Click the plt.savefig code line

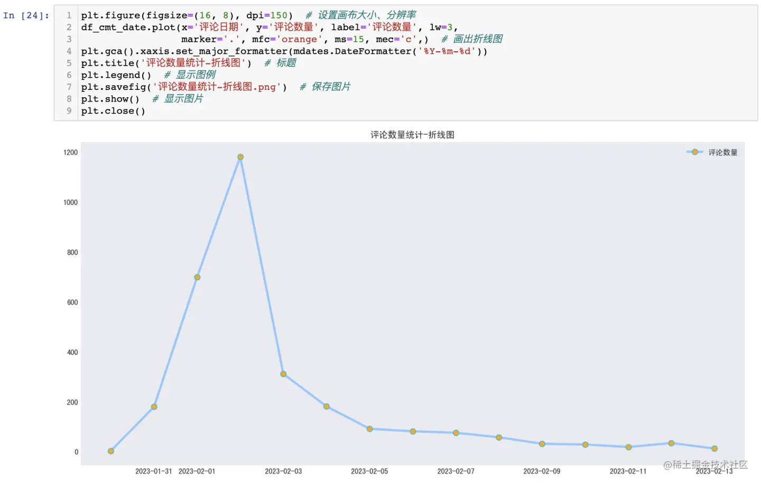tap(216, 87)
